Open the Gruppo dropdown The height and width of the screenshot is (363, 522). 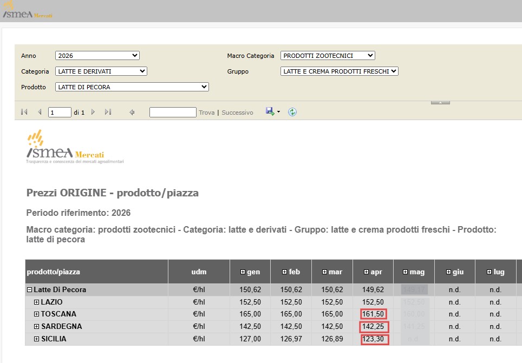[x=339, y=71]
